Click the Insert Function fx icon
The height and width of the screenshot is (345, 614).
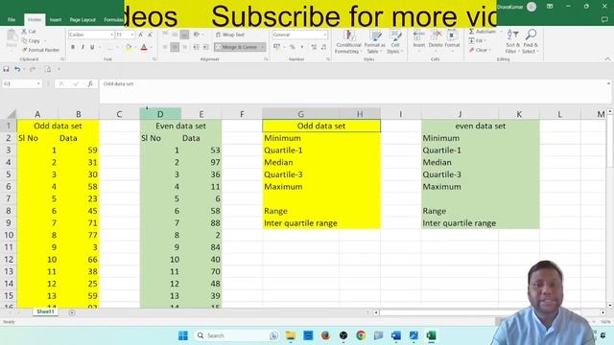click(x=90, y=83)
